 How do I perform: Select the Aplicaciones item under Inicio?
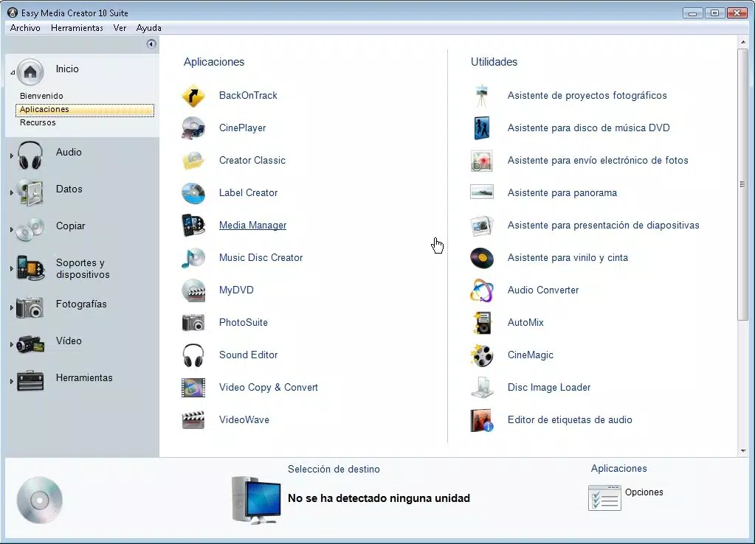point(85,110)
